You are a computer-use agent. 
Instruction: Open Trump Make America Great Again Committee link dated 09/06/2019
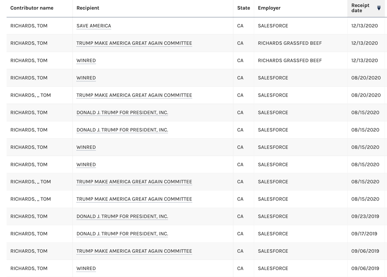134,251
